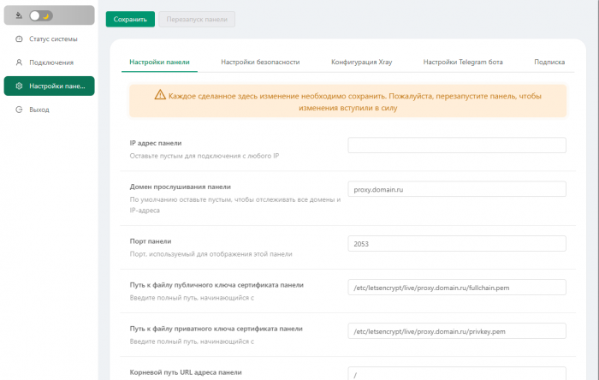This screenshot has height=380, width=599.
Task: Click the Настройки панели gear icon
Action: (x=19, y=86)
